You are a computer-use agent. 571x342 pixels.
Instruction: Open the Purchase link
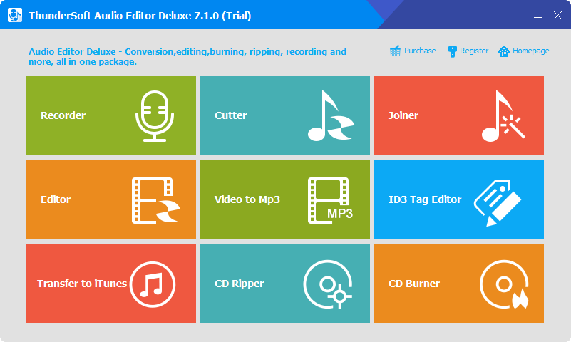pyautogui.click(x=420, y=51)
